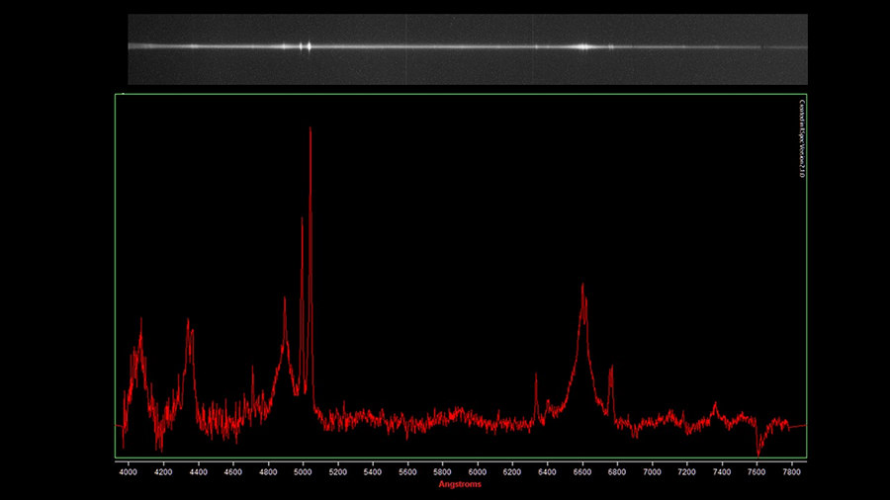Click the red Angstroms axis label
The height and width of the screenshot is (500, 890).
(x=460, y=484)
